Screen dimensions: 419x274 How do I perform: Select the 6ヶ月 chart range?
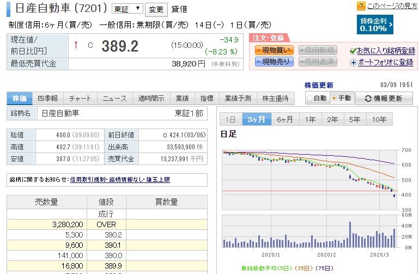[x=285, y=119]
